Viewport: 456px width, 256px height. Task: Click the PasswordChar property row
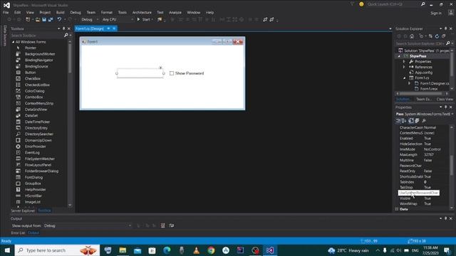coord(424,166)
